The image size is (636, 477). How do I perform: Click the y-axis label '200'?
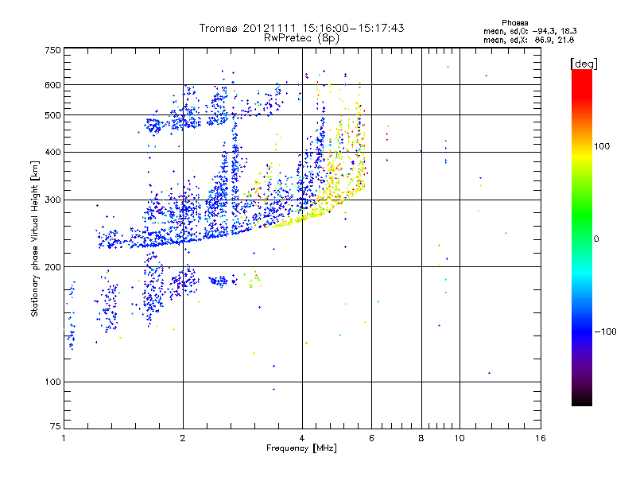click(52, 267)
